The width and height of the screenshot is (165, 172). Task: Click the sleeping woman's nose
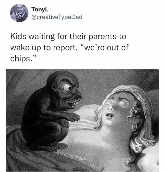(110, 108)
